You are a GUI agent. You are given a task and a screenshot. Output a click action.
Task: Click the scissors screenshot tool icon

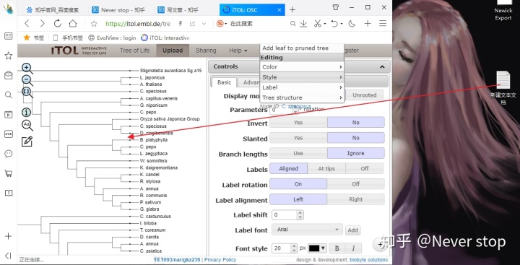coord(317,24)
